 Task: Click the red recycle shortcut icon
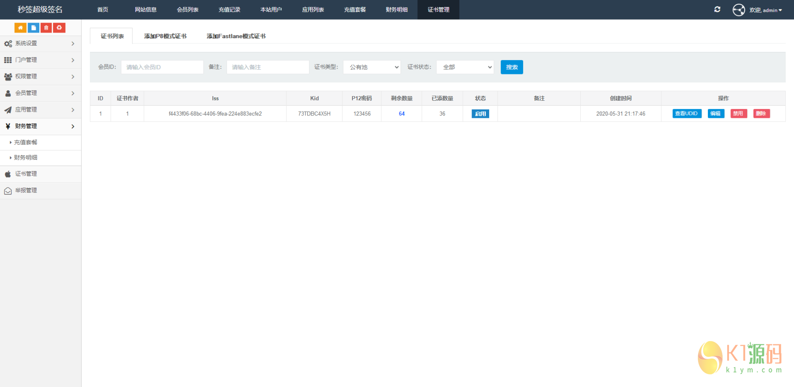[x=59, y=28]
